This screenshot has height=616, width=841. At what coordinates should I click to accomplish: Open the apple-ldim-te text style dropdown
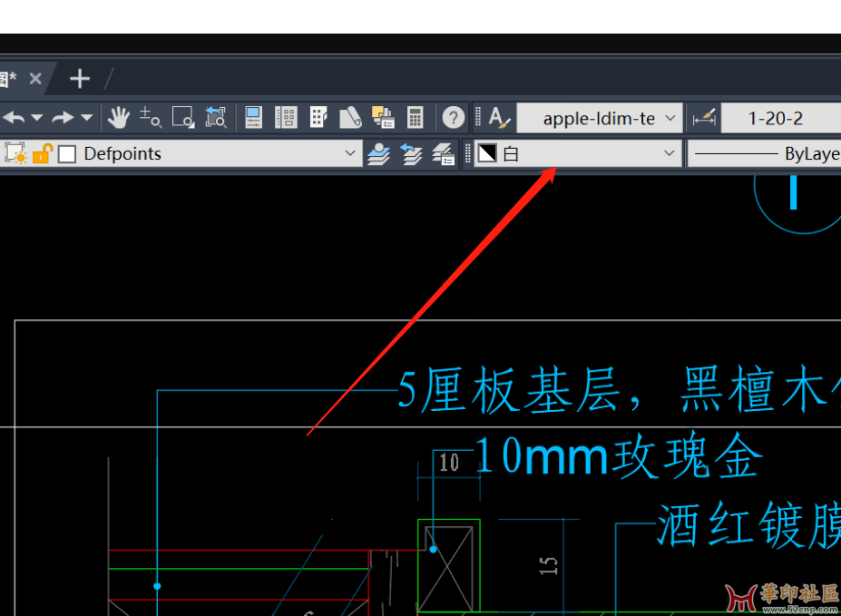pos(670,118)
